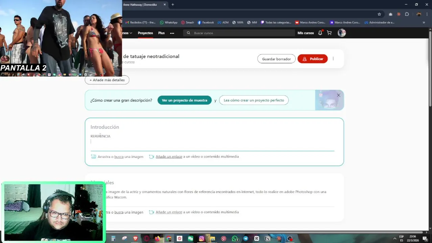This screenshot has height=243, width=432.
Task: Open the notifications bell icon
Action: click(320, 33)
